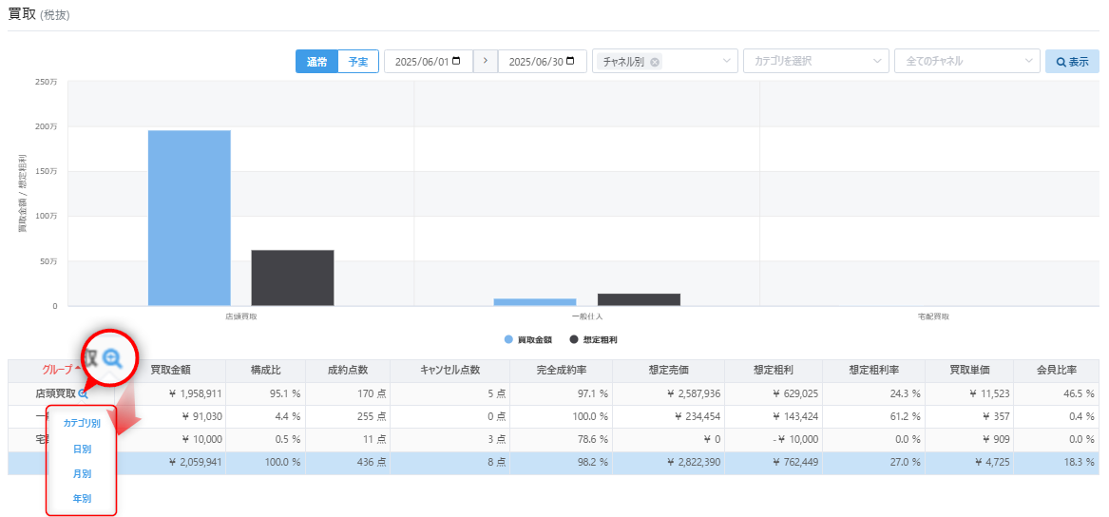Open the 全てのチャネル dropdown

[966, 62]
